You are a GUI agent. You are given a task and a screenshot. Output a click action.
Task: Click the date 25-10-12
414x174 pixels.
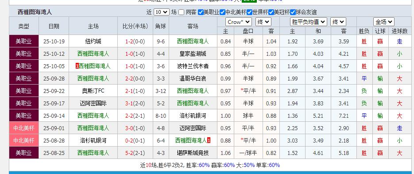tap(54, 54)
